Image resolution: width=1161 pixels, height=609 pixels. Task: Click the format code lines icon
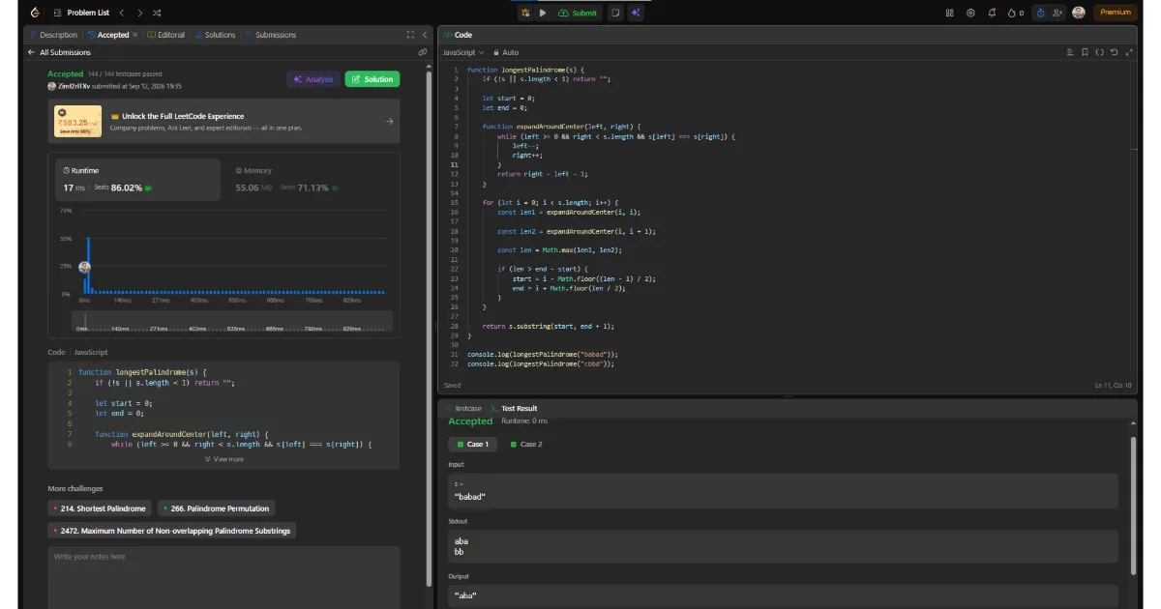[x=1070, y=52]
